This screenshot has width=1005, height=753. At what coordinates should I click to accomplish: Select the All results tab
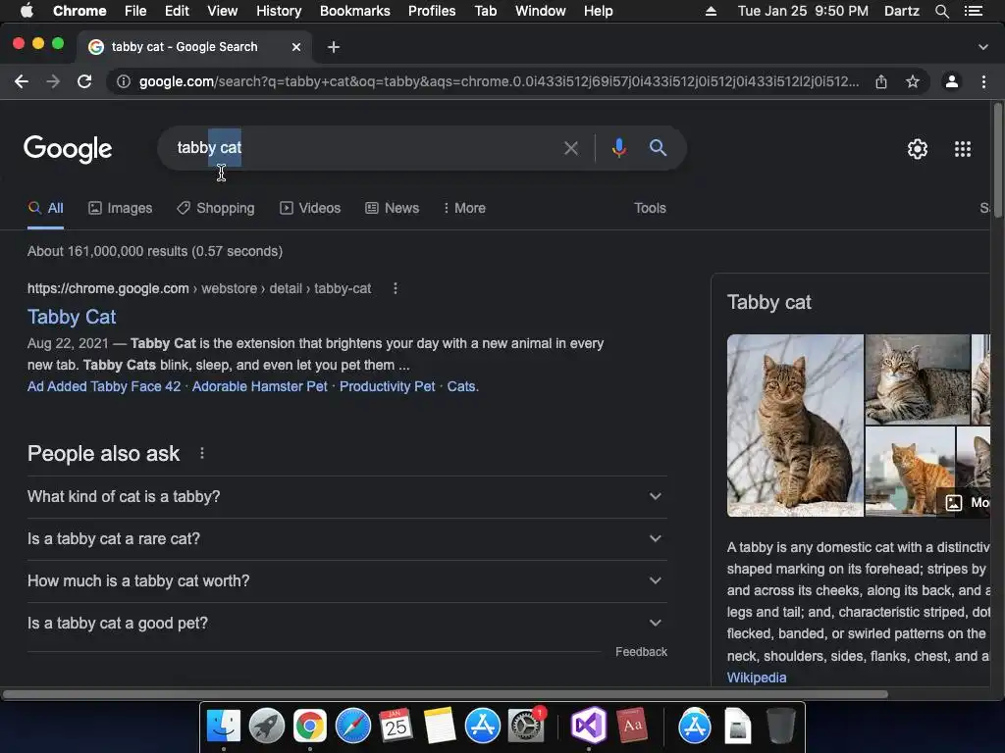coord(45,208)
